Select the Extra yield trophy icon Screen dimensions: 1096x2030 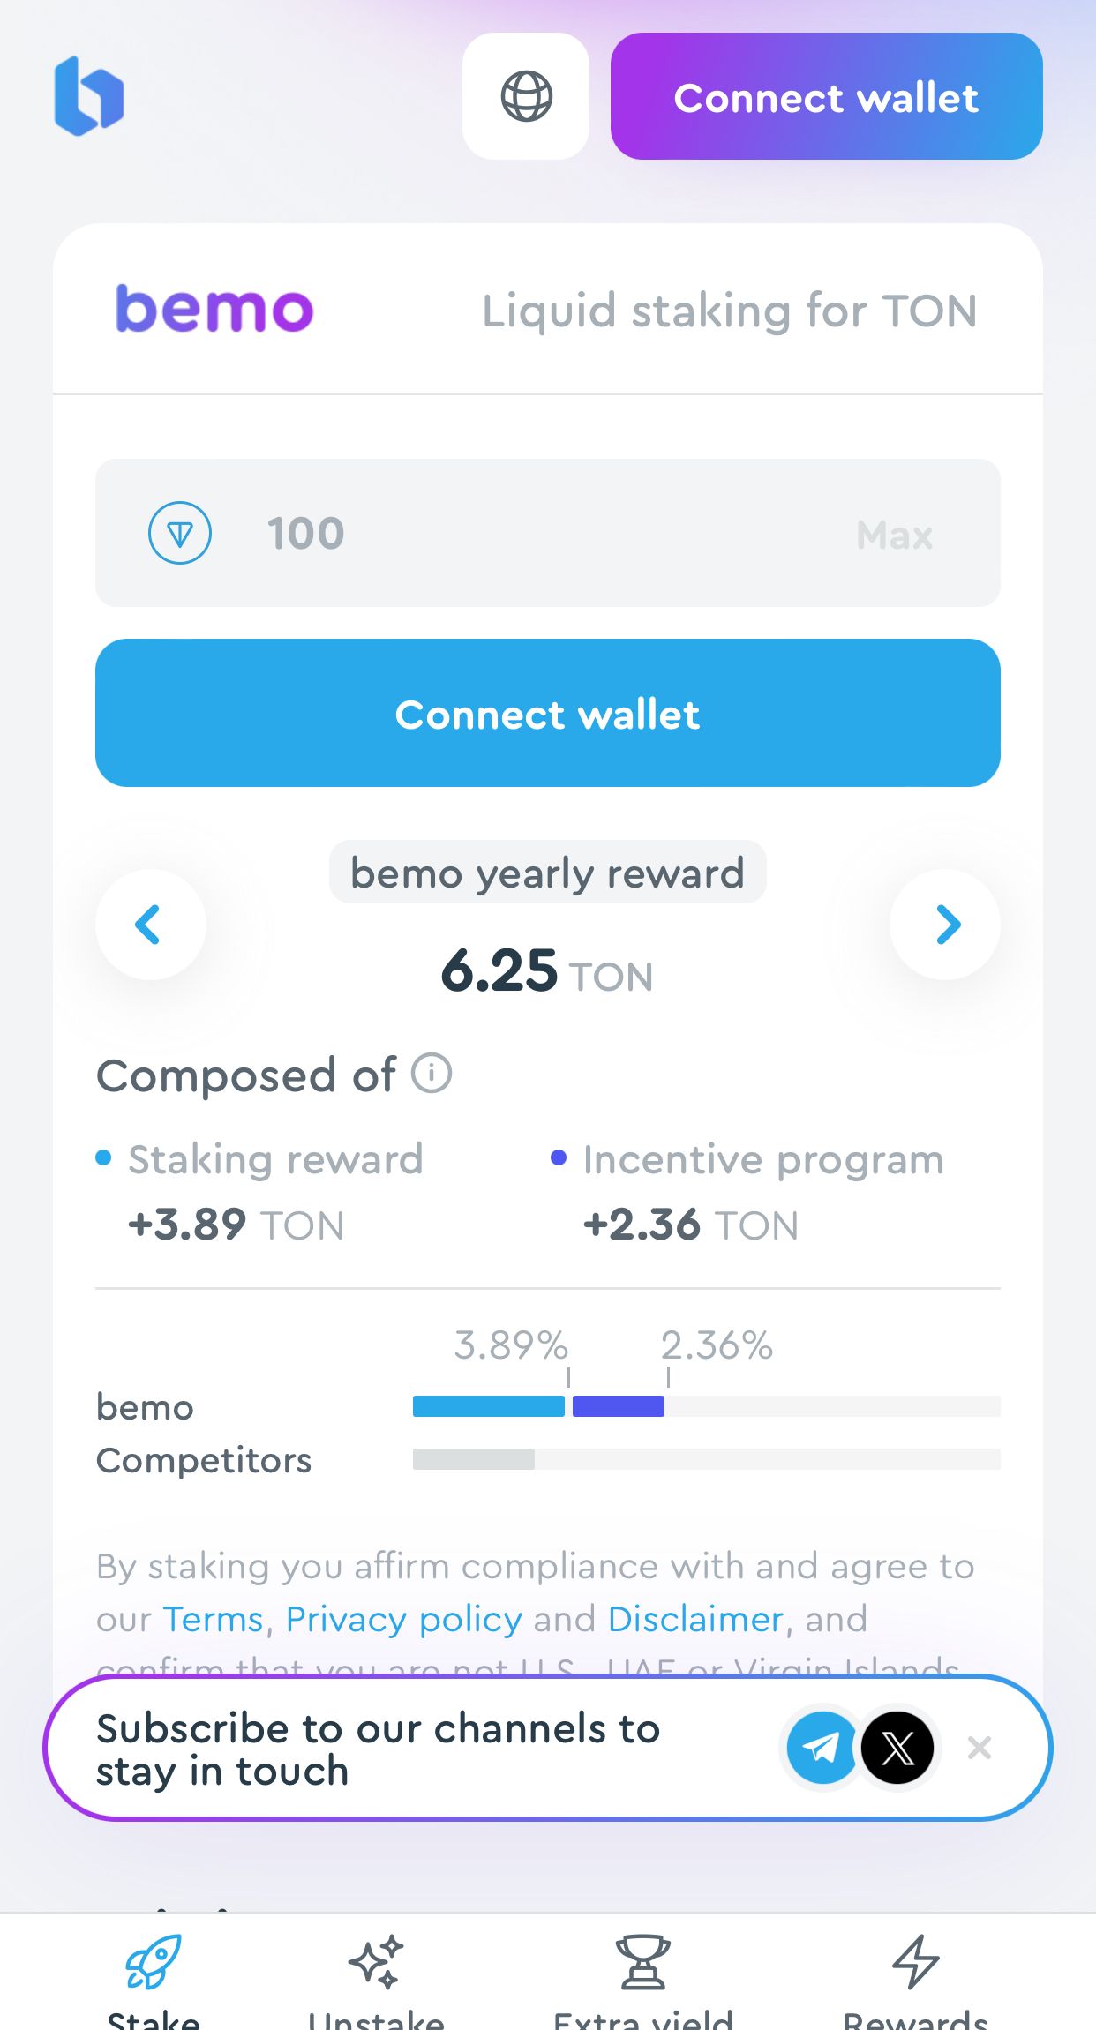point(643,1965)
